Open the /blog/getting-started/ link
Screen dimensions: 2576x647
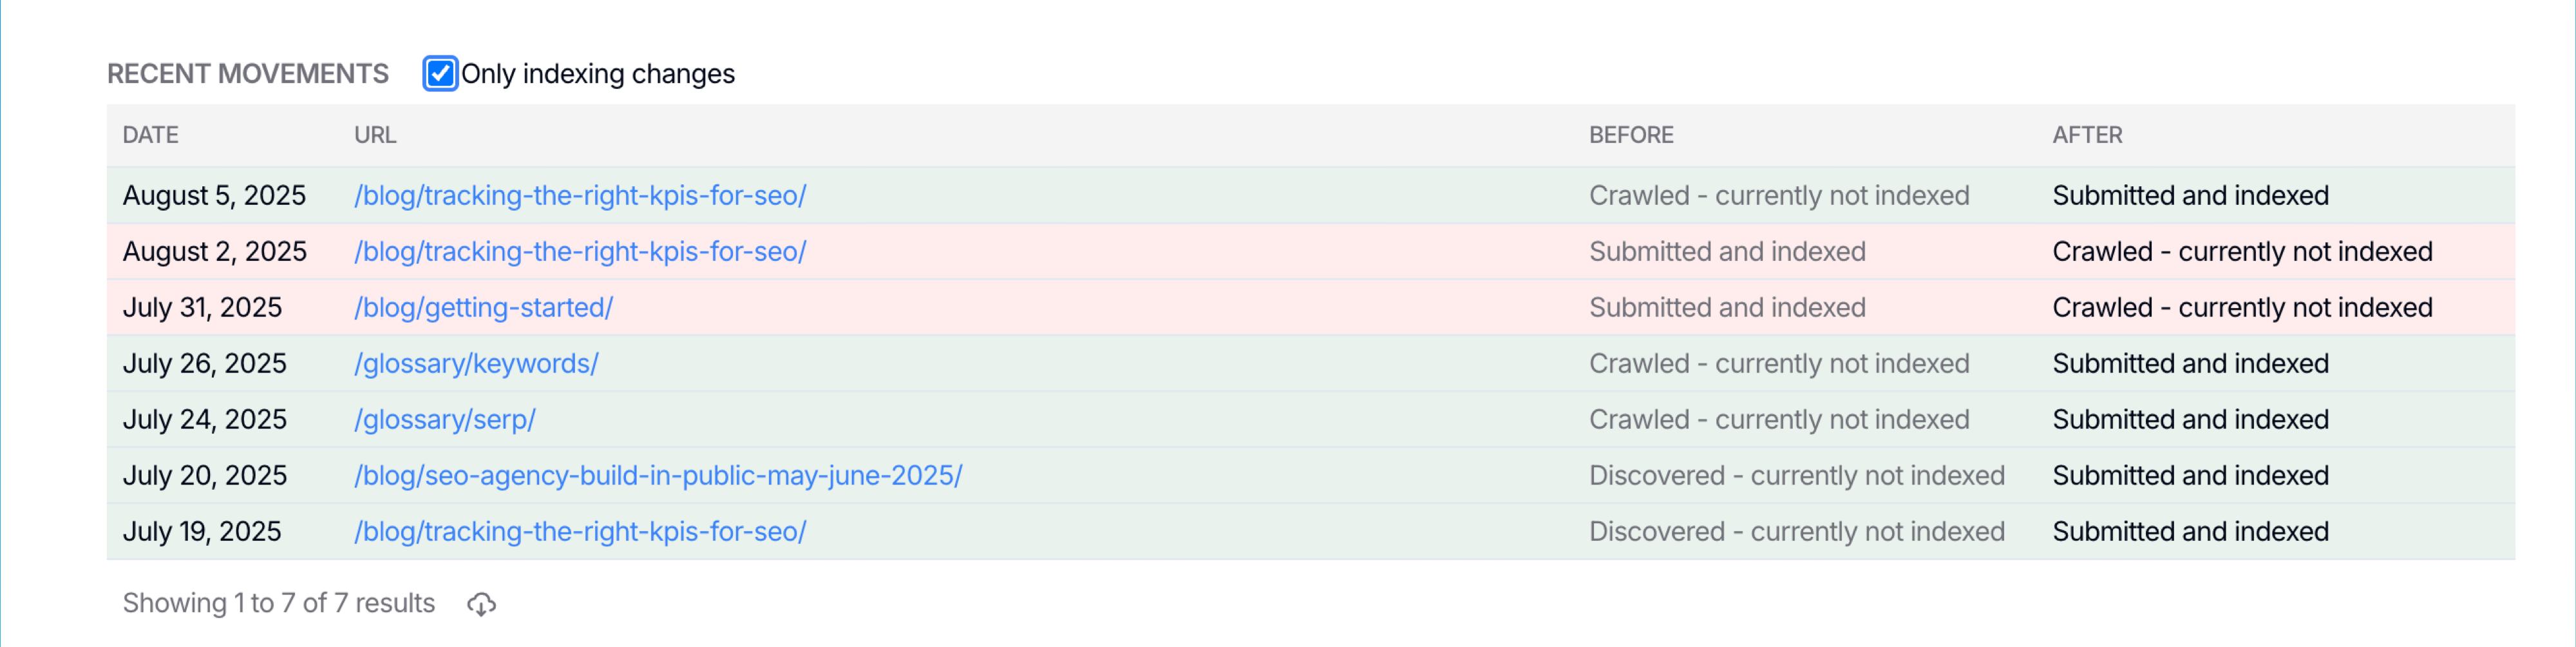(483, 308)
